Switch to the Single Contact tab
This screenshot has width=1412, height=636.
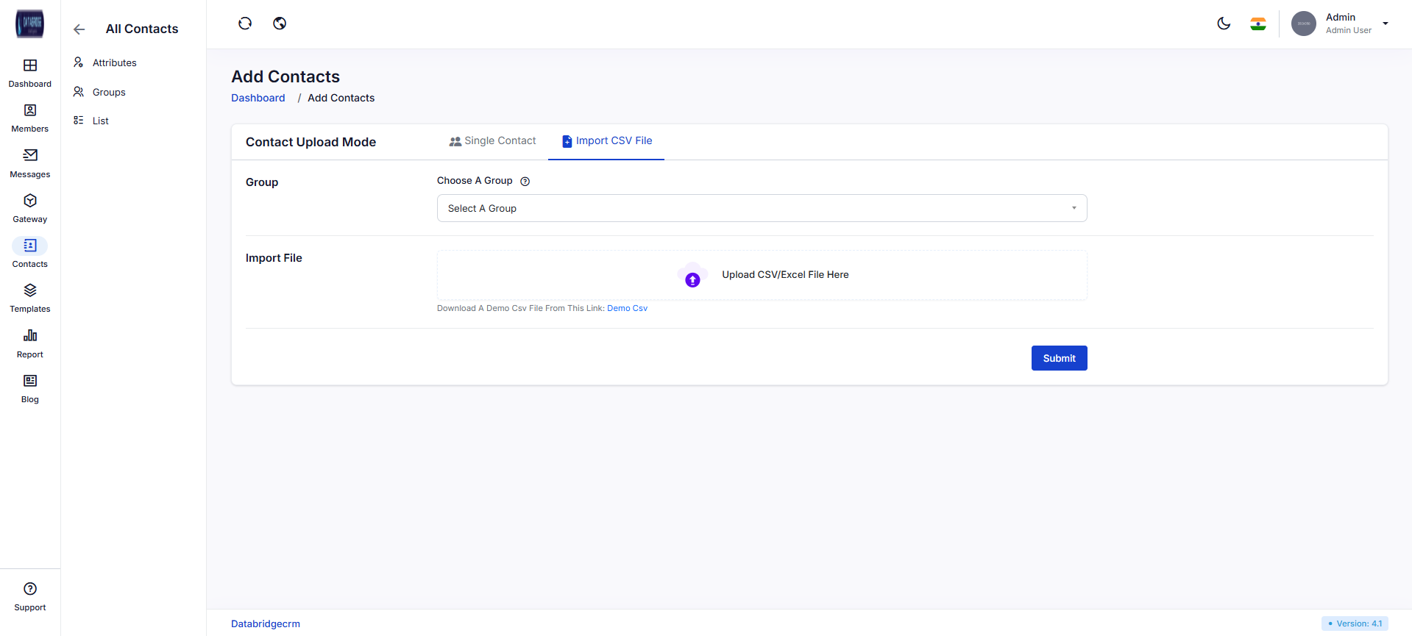[x=492, y=141]
